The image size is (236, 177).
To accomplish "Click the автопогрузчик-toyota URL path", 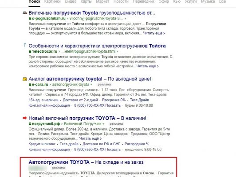I will click(71, 85).
